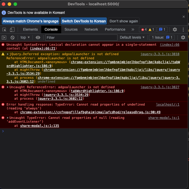
Task: Open DevTools settings gear in the tab bar
Action: 175,29
